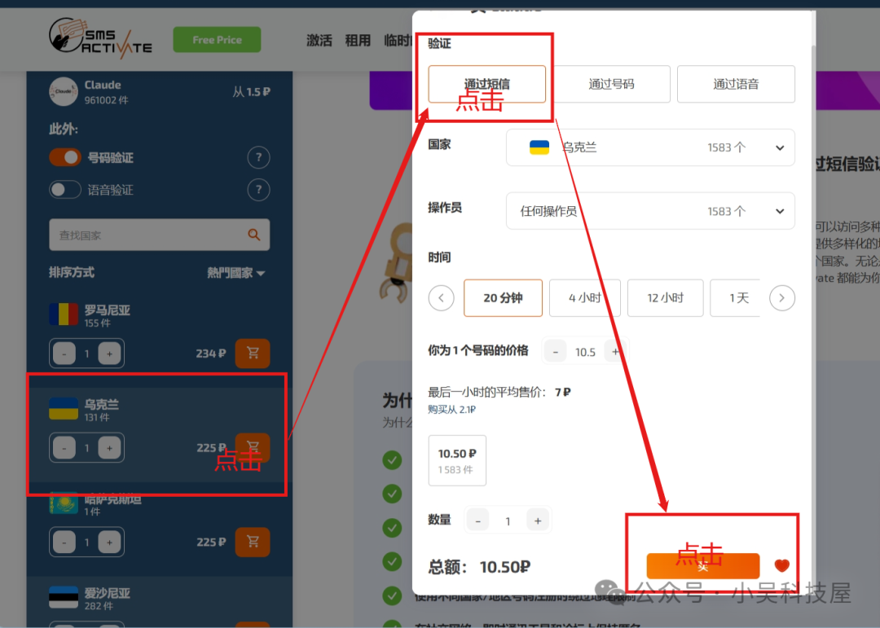Viewport: 880px width, 628px height.
Task: Open help for 号码验证
Action: (259, 158)
